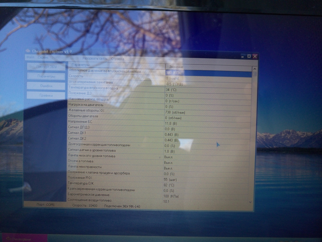Select the Сигнал ДПДЗ row
The width and height of the screenshot is (322, 242).
point(159,128)
